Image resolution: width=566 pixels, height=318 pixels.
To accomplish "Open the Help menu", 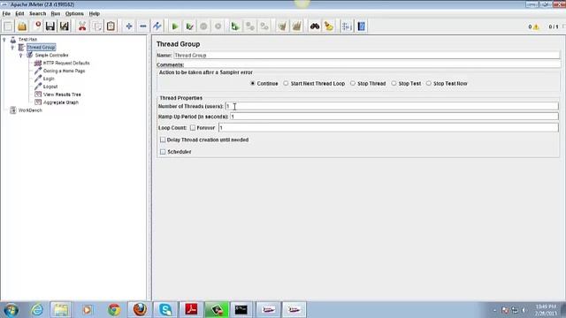I will (95, 14).
